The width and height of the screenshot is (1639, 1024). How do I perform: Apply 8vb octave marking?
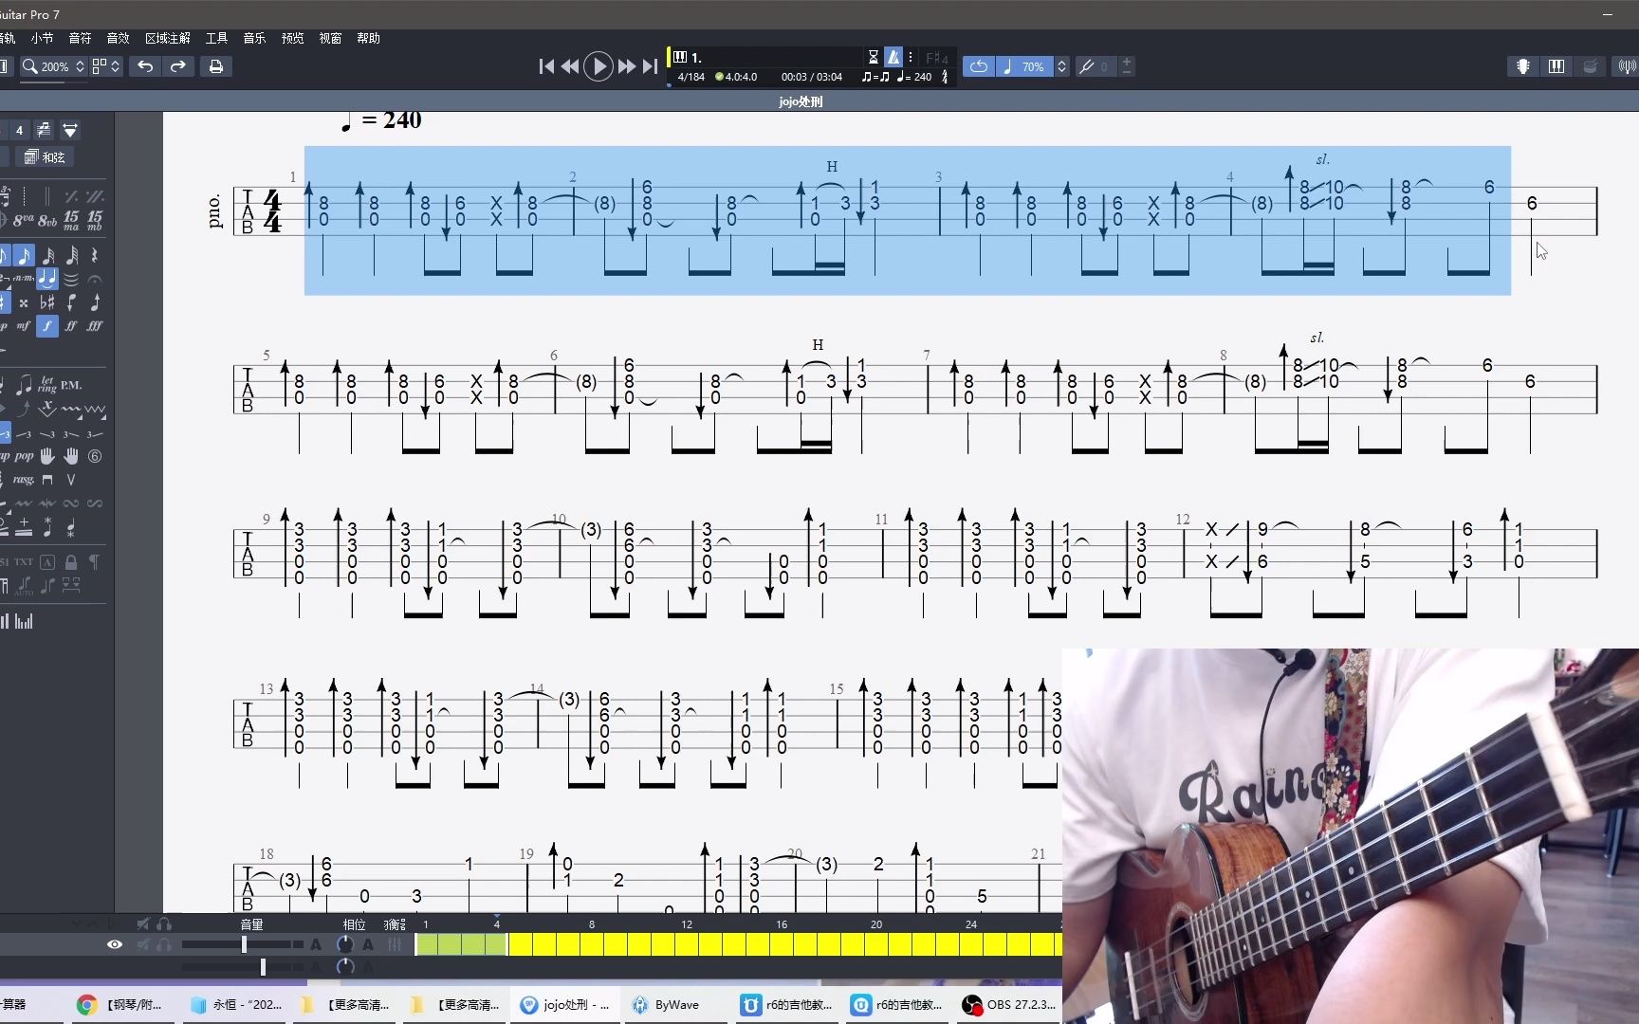pos(47,220)
